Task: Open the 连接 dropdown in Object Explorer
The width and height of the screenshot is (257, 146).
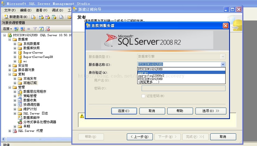Action: pos(7,29)
